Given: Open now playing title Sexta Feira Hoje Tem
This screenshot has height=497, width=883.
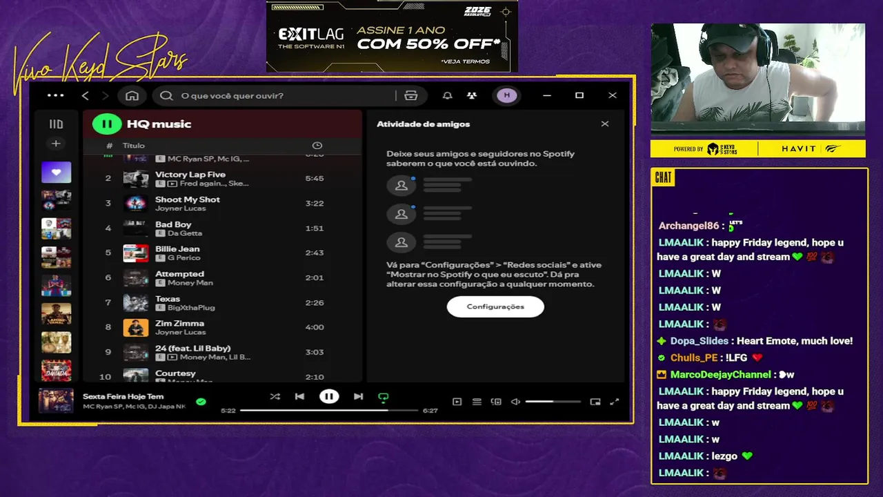Looking at the screenshot, I should point(123,396).
